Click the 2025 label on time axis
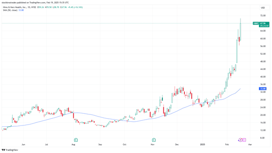The height and width of the screenshot is (153, 272). 202,145
